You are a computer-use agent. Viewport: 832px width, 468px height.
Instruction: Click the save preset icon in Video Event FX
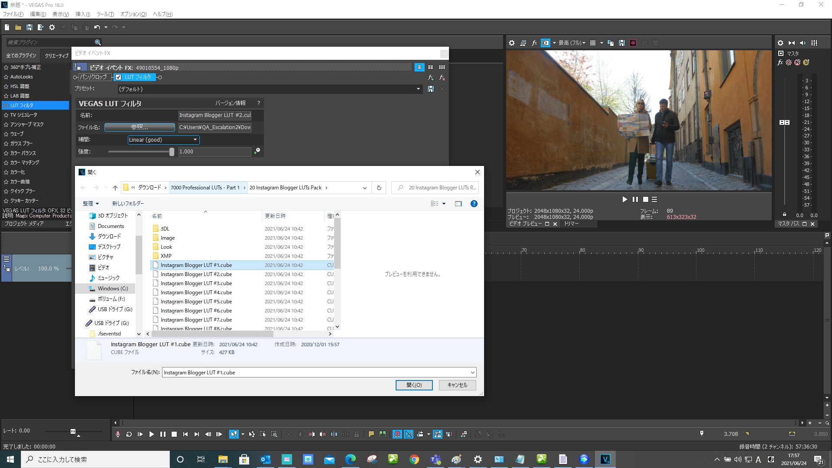[x=431, y=89]
